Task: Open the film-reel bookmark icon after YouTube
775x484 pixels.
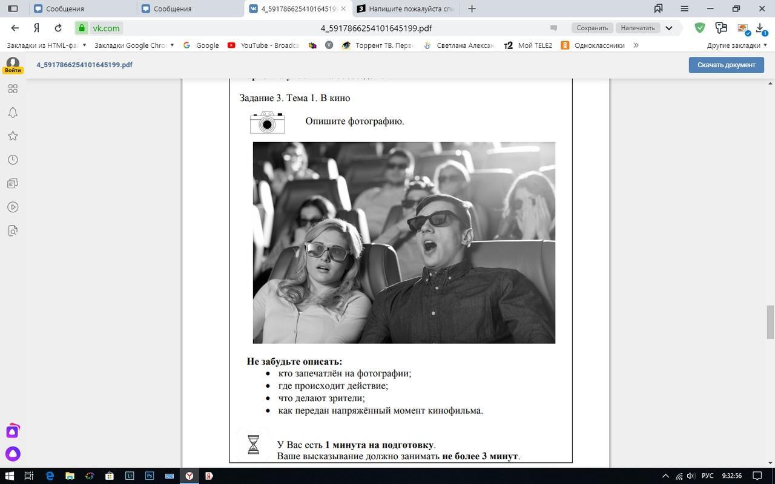Action: (312, 45)
